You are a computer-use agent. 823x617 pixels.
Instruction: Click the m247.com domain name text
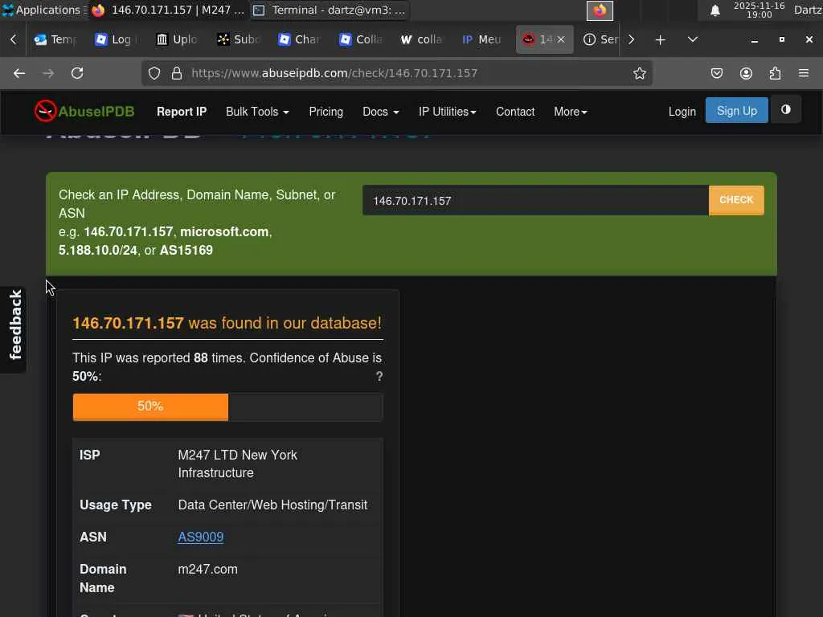click(208, 569)
